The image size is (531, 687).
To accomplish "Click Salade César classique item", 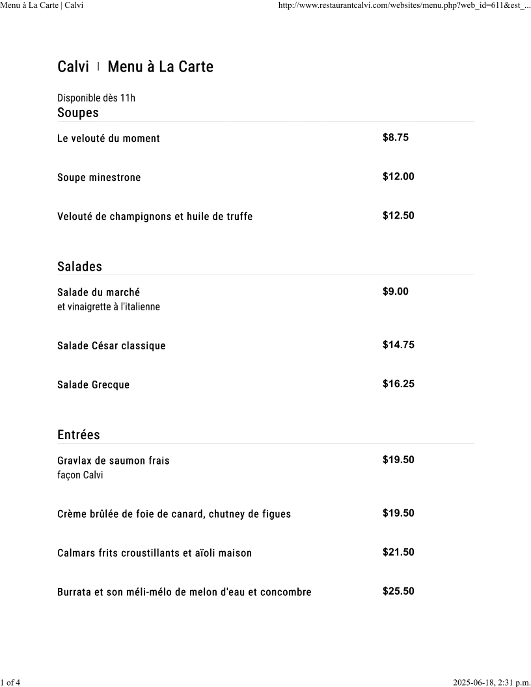I will pos(112,345).
